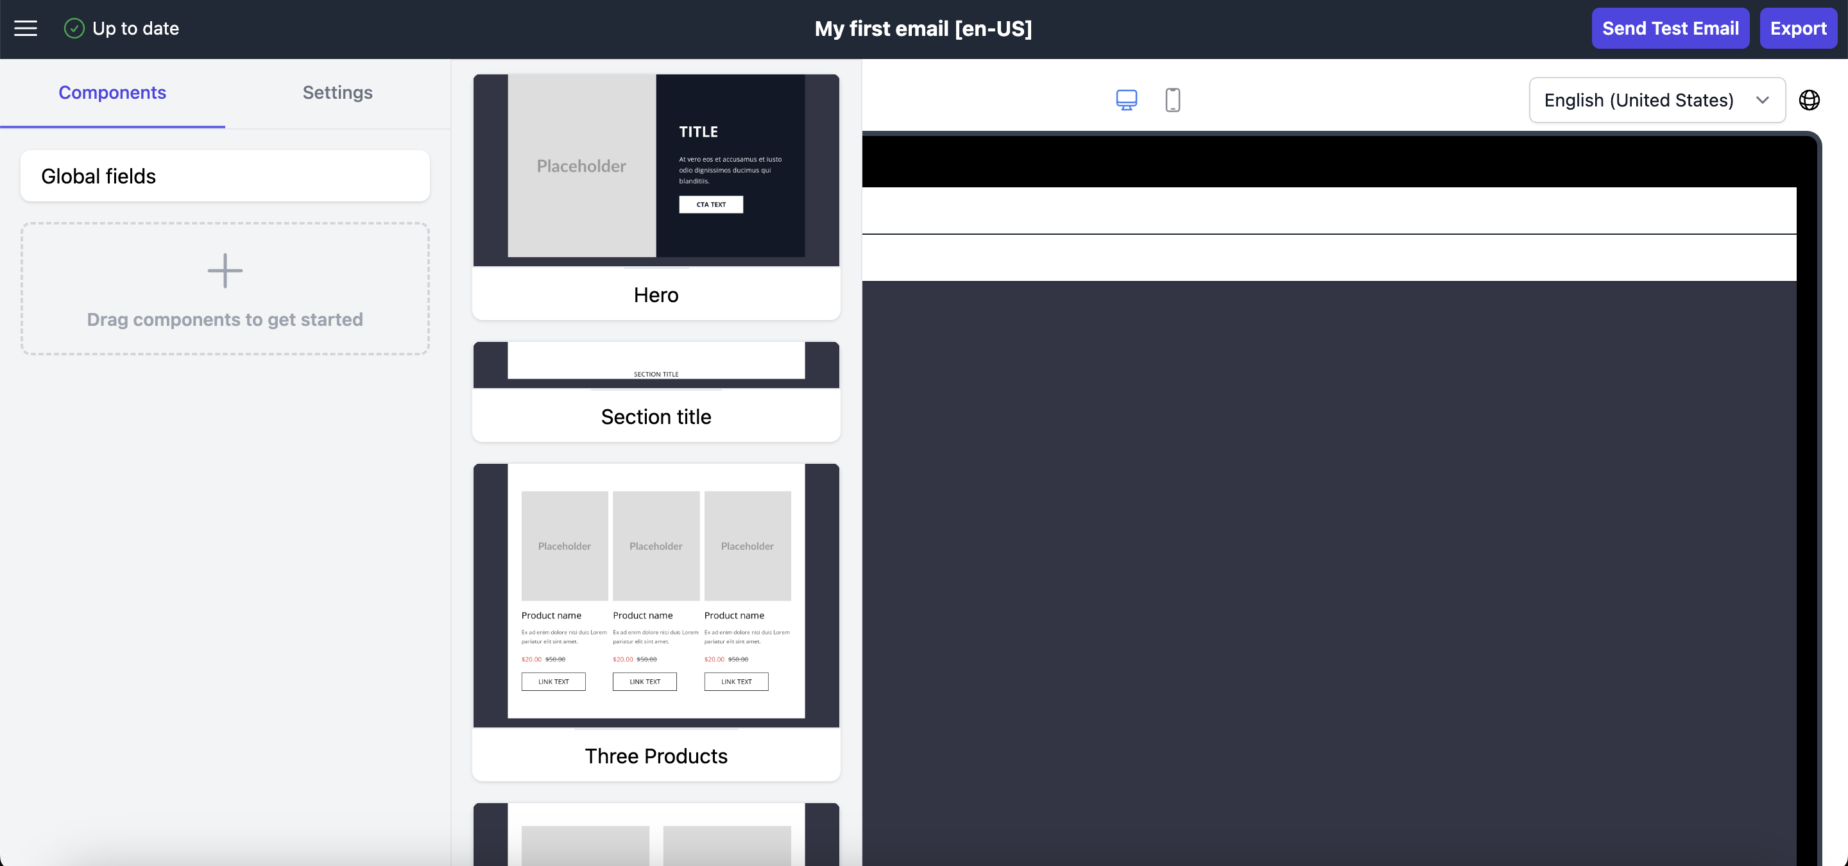
Task: Click the green up-to-date checkmark icon
Action: pos(74,29)
